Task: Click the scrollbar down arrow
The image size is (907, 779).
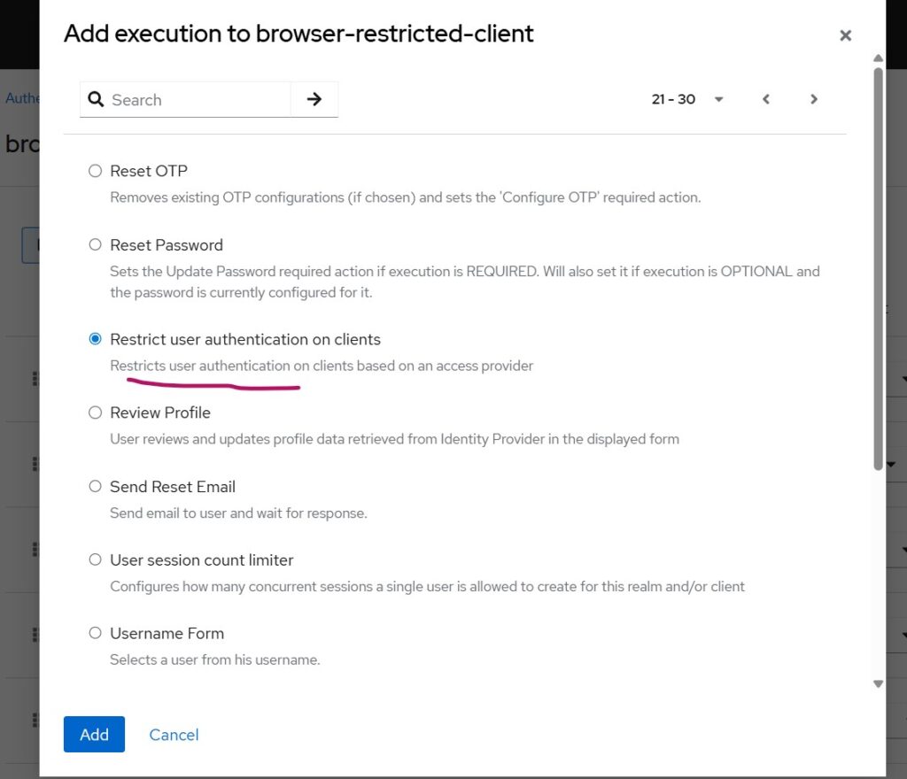Action: coord(878,683)
